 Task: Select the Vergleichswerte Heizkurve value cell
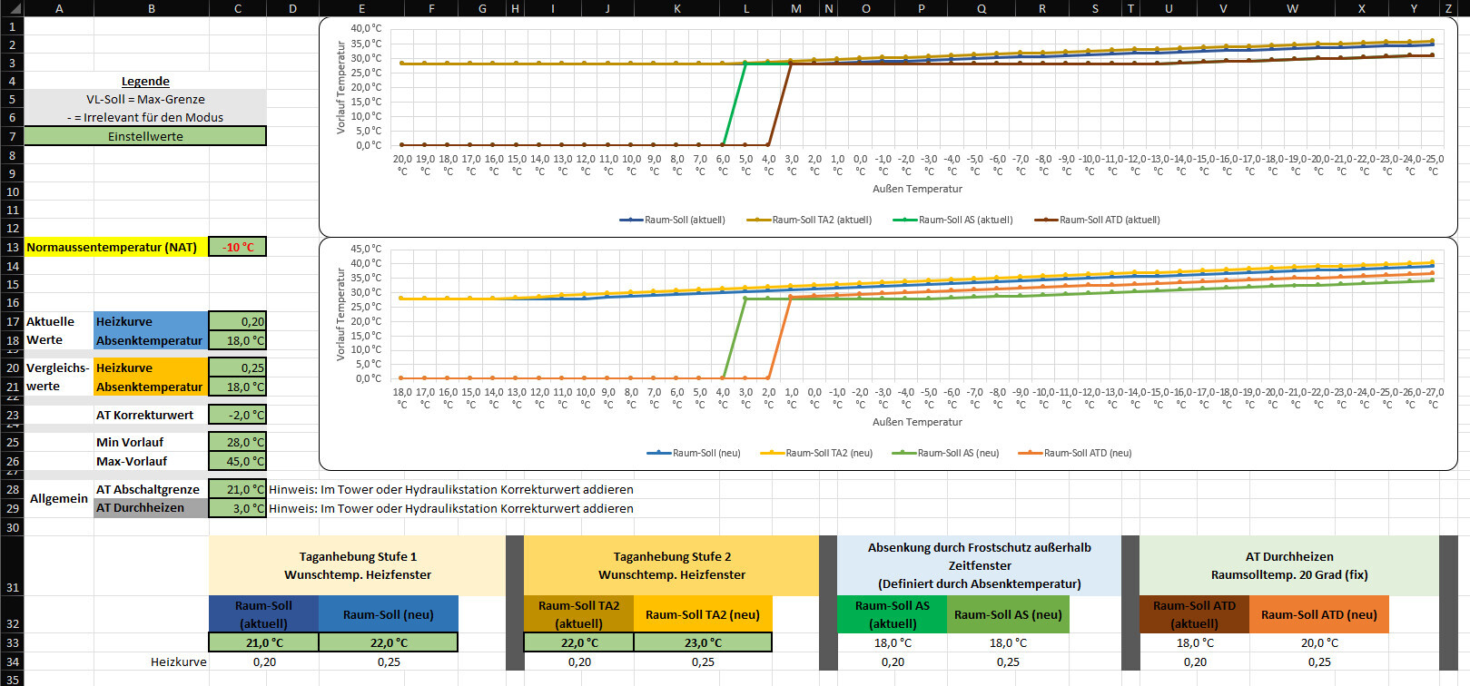[x=237, y=367]
